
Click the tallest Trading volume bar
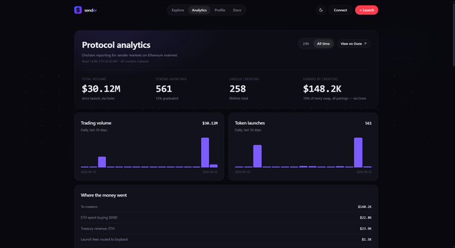pyautogui.click(x=205, y=152)
